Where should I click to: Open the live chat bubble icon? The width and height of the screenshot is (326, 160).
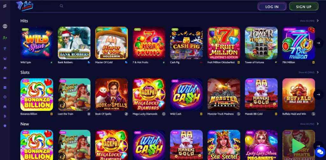click(320, 152)
